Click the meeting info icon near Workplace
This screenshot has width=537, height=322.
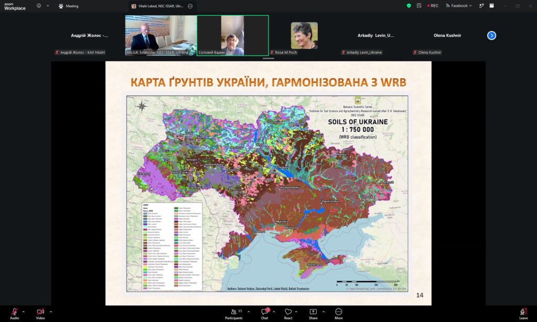click(x=39, y=6)
